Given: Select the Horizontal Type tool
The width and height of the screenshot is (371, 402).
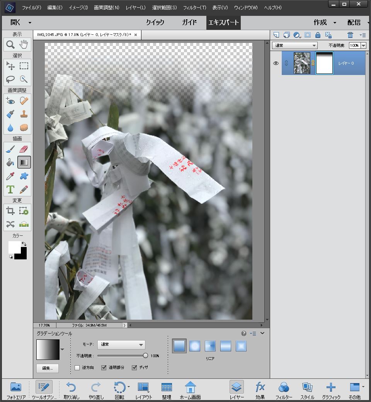Looking at the screenshot, I should point(10,189).
